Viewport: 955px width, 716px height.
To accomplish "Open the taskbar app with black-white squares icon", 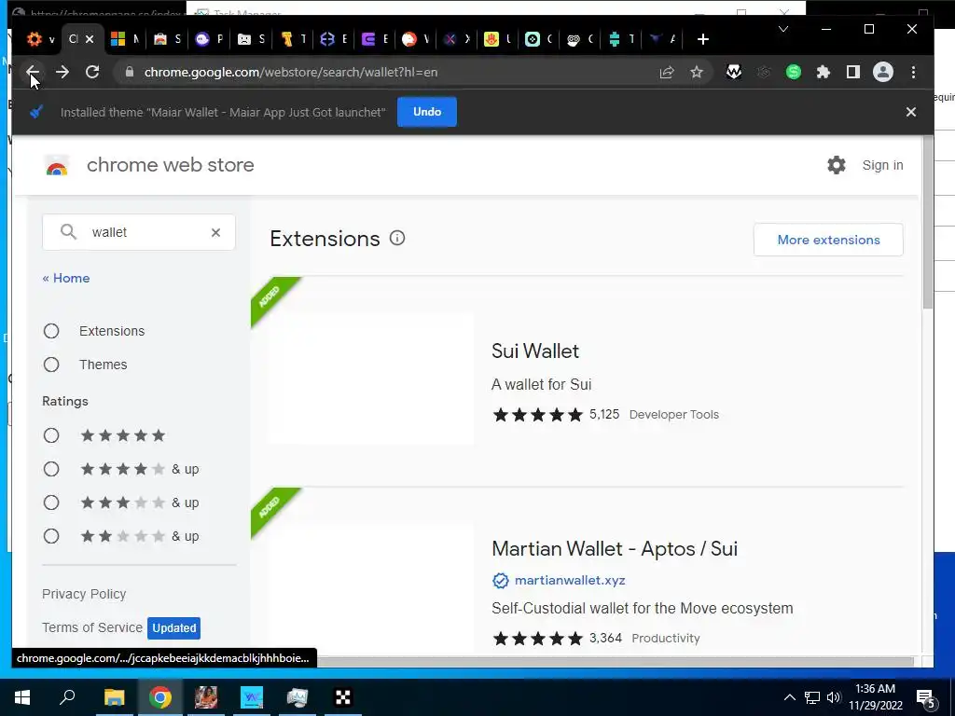I will [x=343, y=697].
